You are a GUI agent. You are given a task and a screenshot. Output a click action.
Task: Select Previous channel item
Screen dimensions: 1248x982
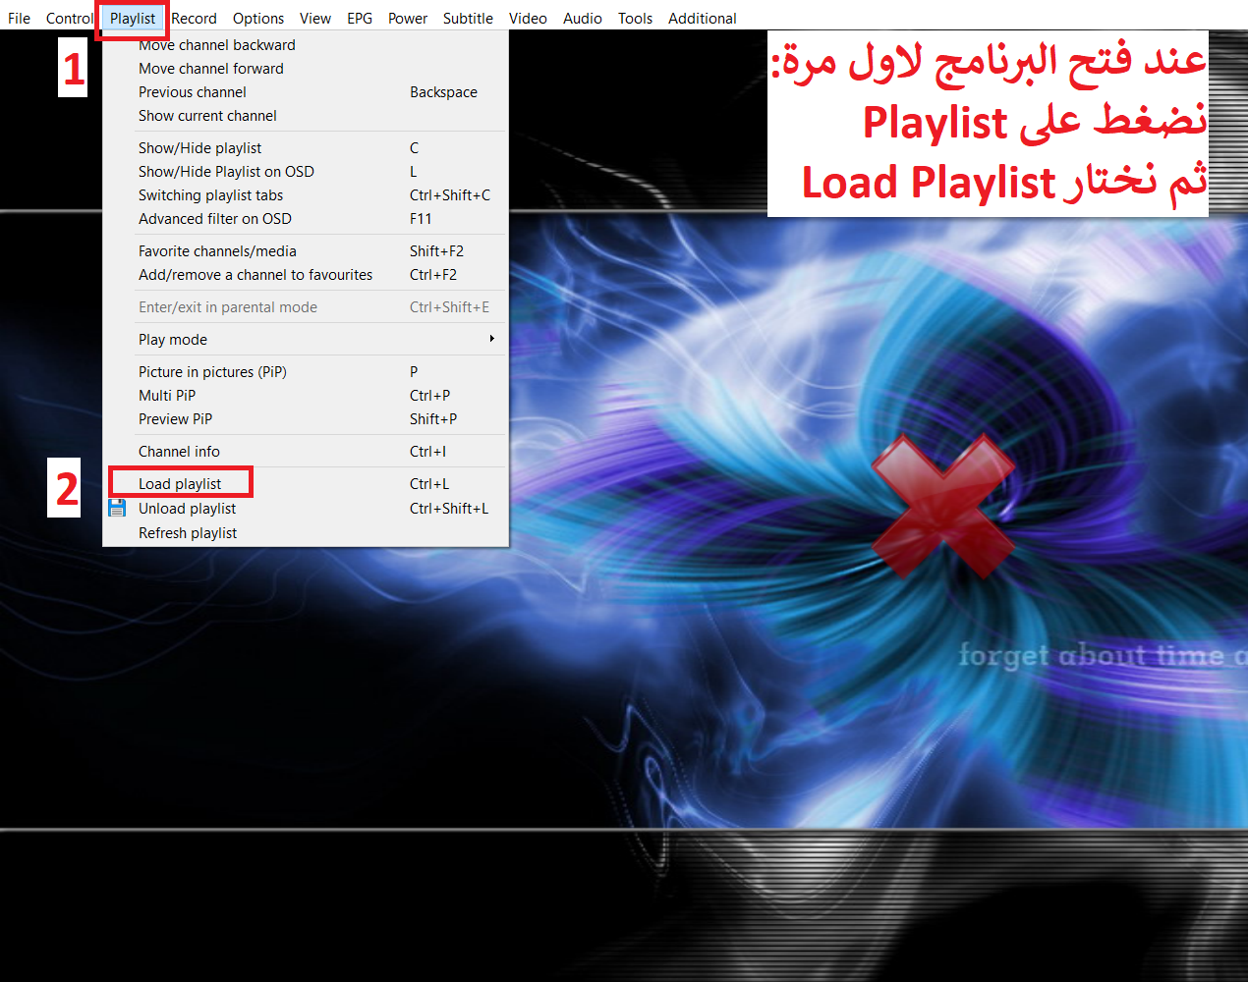click(x=193, y=91)
